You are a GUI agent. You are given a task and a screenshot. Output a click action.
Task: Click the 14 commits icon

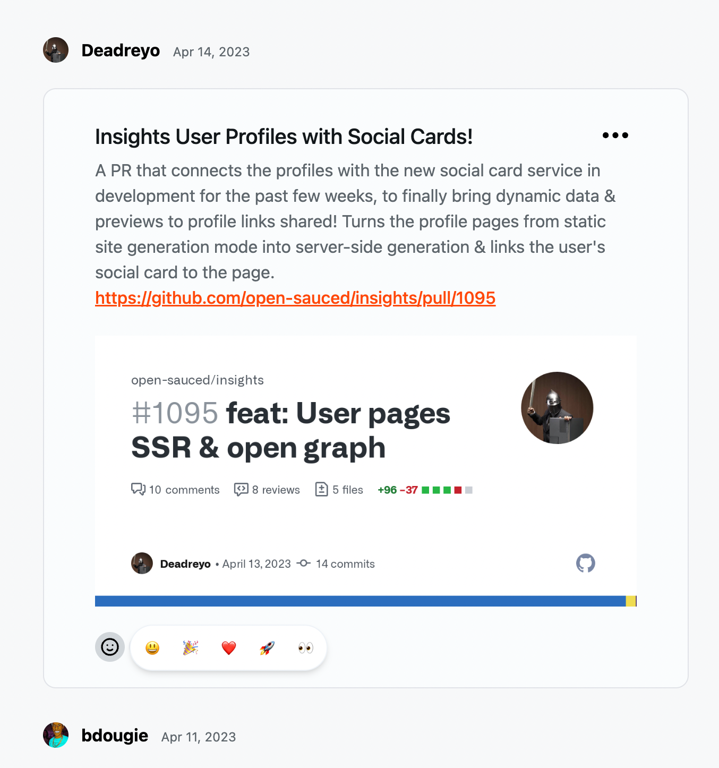click(304, 564)
